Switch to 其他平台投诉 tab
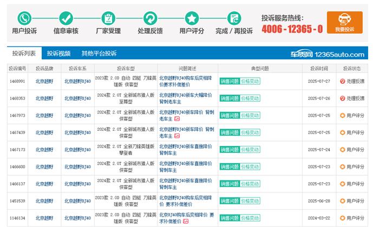Screen dimensions: 379x227 point(99,54)
